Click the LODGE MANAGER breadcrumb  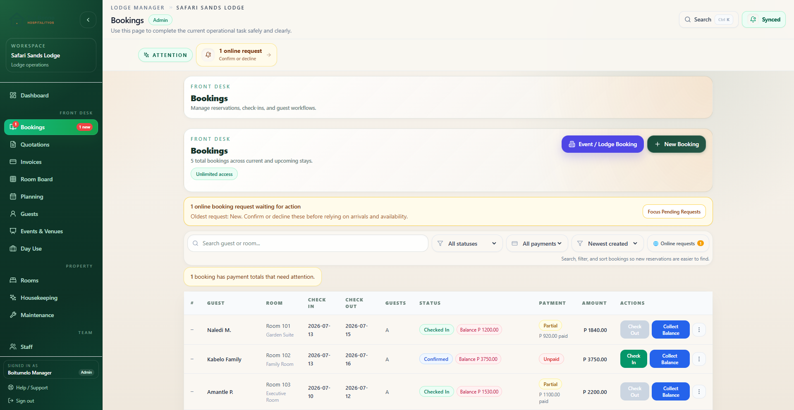click(137, 8)
